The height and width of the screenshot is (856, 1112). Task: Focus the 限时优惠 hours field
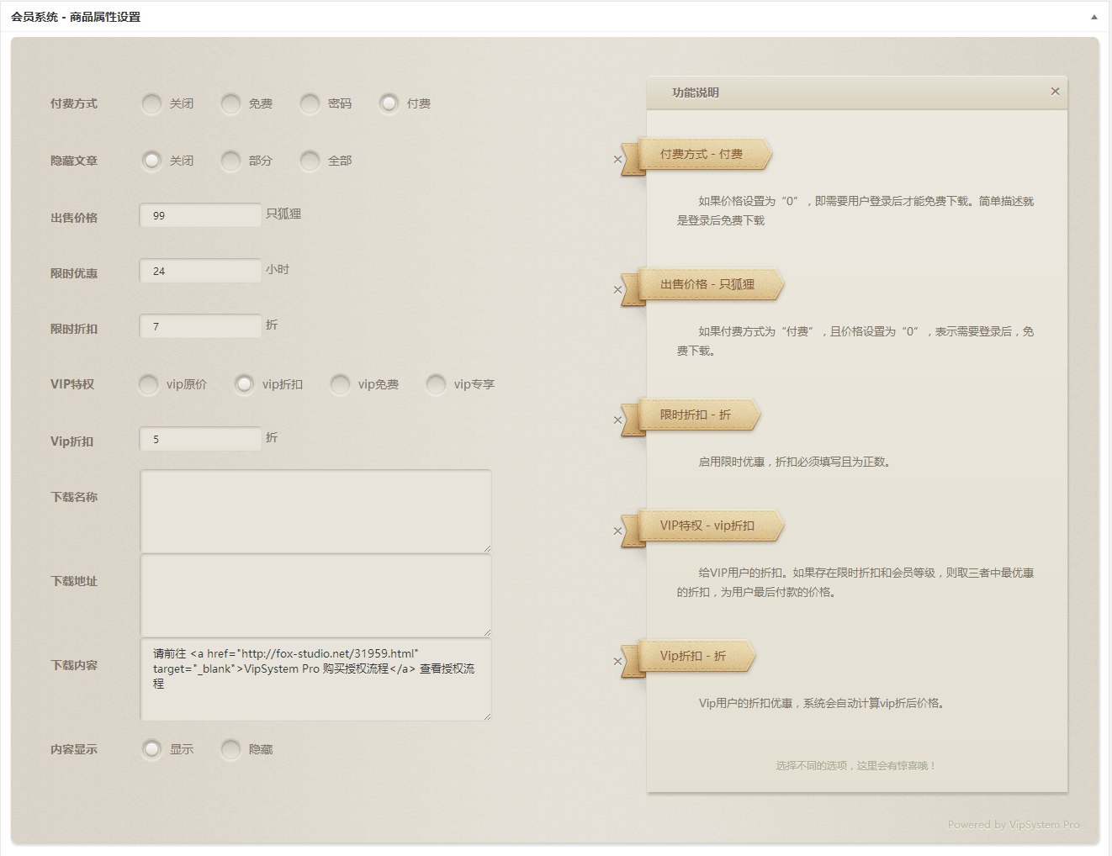coord(200,271)
